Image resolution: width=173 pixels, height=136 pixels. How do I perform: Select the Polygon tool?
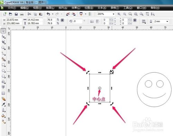(3, 76)
